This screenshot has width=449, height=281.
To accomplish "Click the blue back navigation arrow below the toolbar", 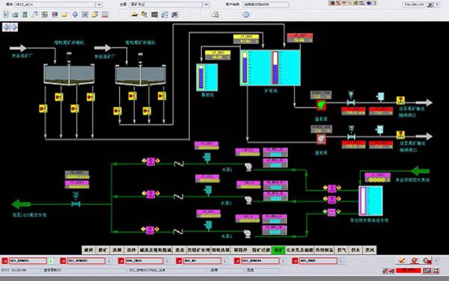I will click(6, 27).
